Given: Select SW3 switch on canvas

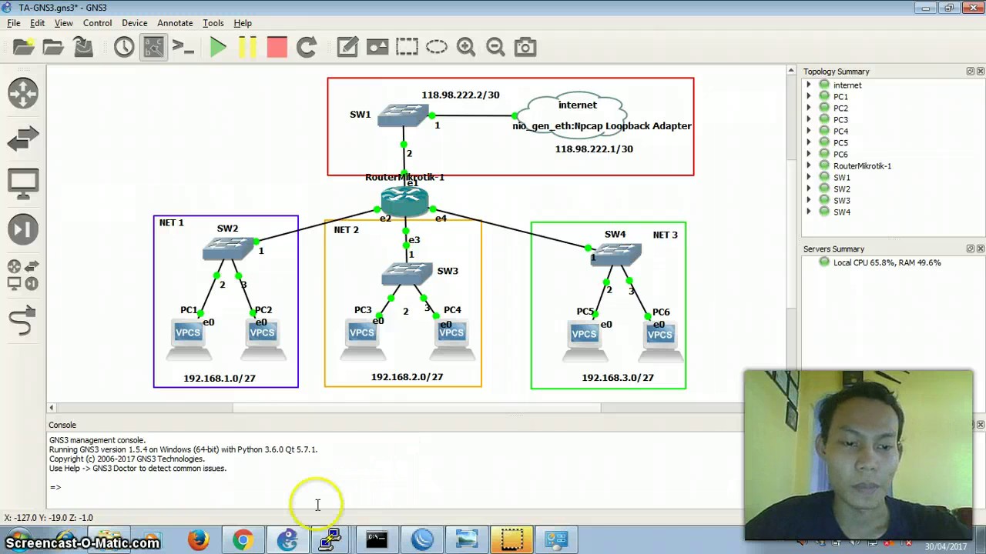Looking at the screenshot, I should (x=407, y=275).
